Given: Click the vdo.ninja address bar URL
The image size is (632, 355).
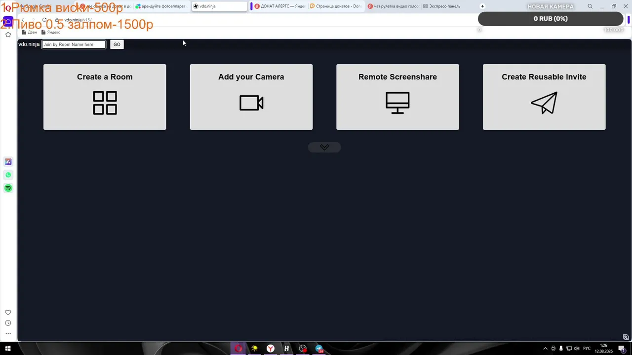Looking at the screenshot, I should point(78,20).
